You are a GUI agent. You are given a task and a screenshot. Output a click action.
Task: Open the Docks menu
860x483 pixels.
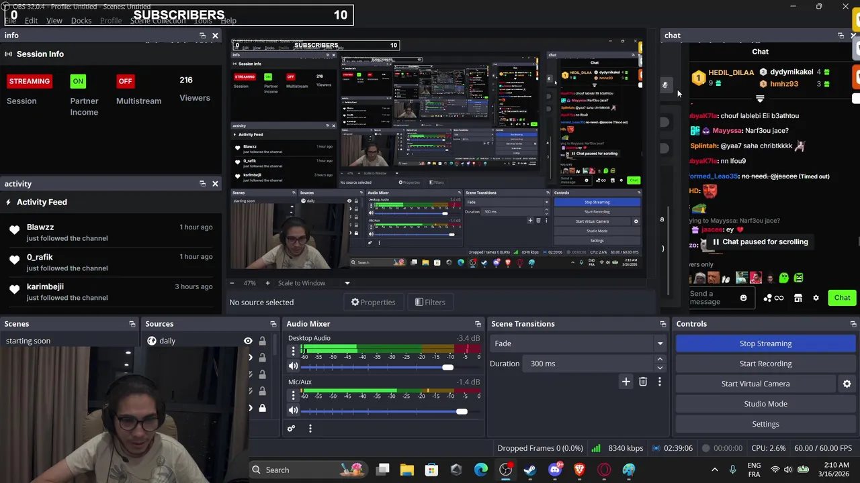(x=81, y=21)
